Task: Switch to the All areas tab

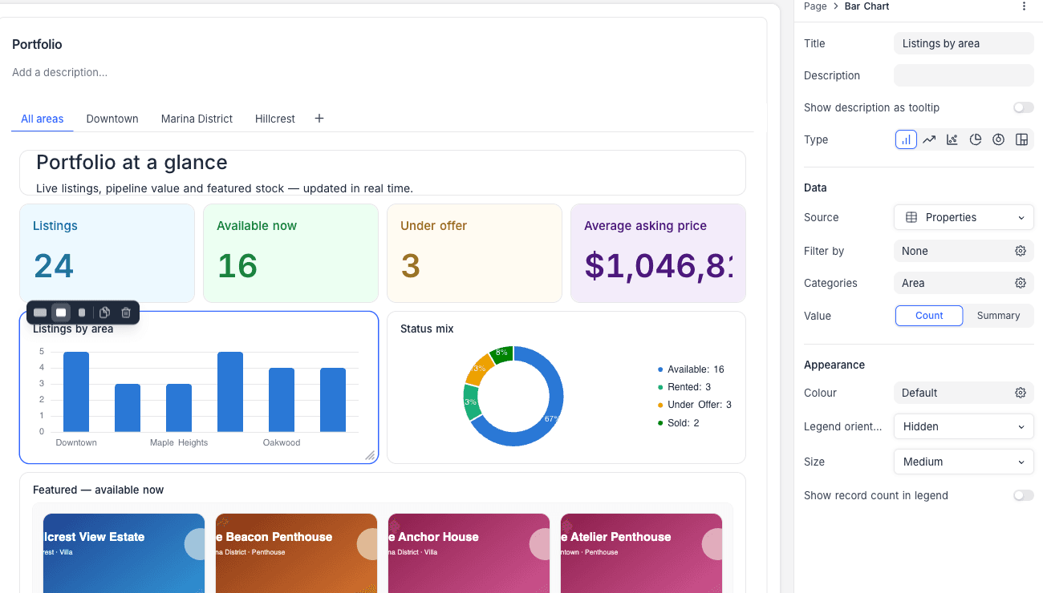Action: tap(43, 119)
